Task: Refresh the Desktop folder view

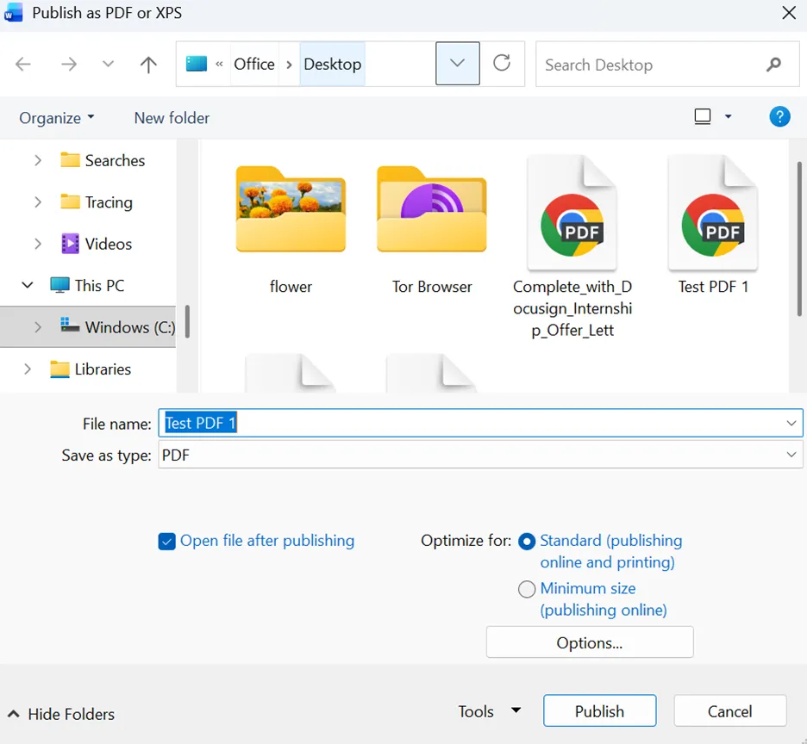Action: (x=503, y=64)
